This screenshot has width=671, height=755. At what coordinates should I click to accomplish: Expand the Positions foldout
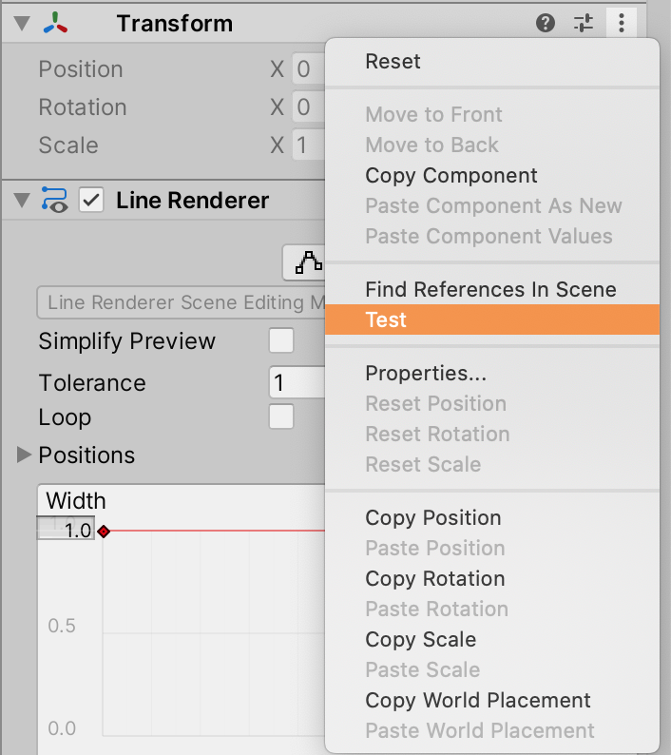(x=24, y=455)
